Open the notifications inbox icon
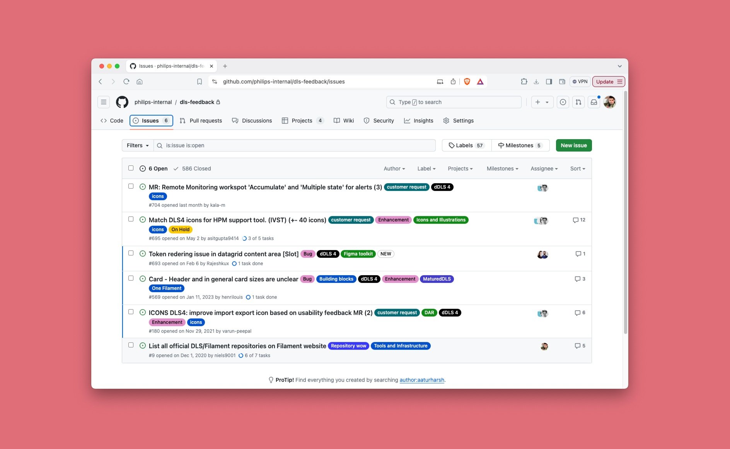 pos(594,102)
